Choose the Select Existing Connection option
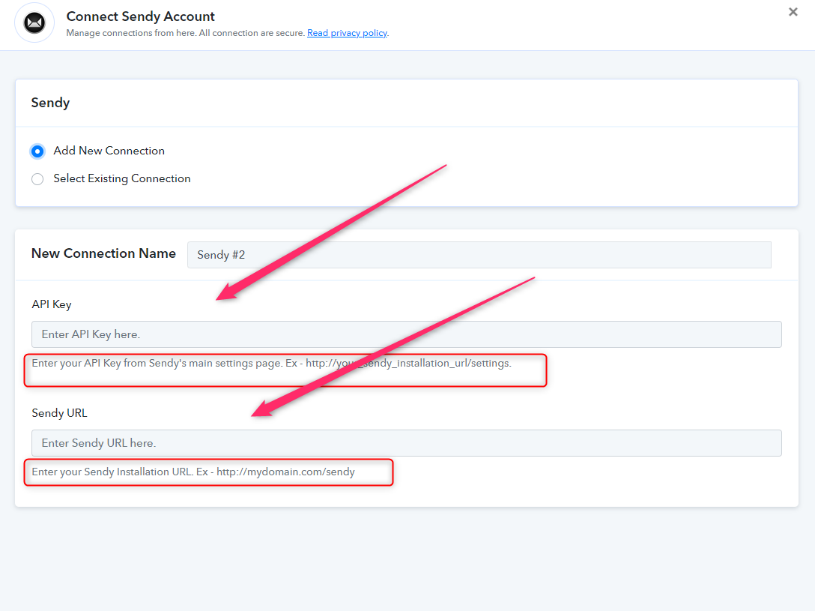 coord(37,179)
